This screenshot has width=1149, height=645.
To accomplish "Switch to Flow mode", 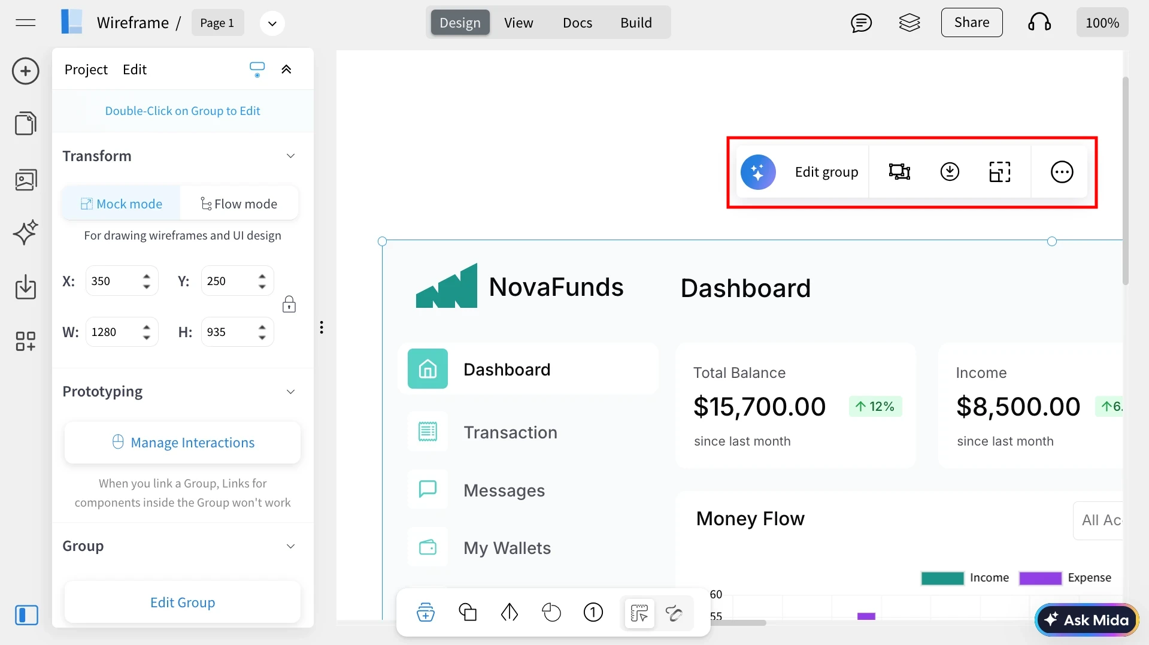I will (239, 204).
